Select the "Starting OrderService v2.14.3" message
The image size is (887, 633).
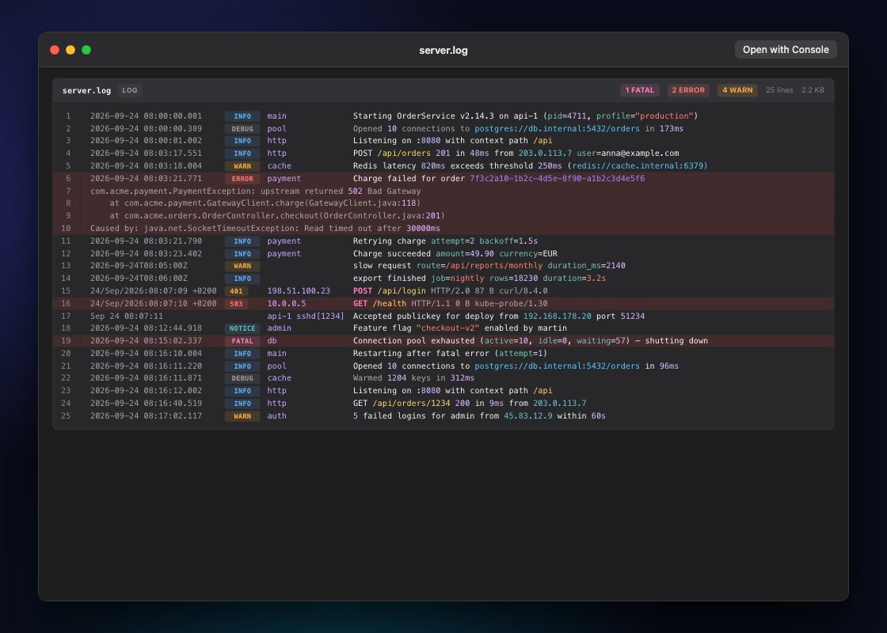pyautogui.click(x=526, y=116)
